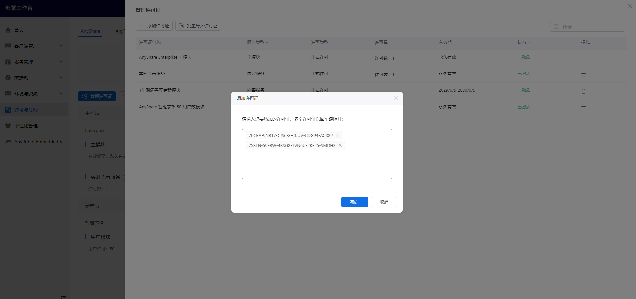Click the 搜索 license search field
Image resolution: width=636 pixels, height=299 pixels.
587,27
